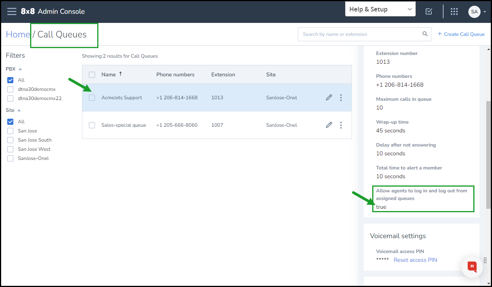The image size is (492, 287).
Task: Edit AcmeJets Support queue pencil icon
Action: [329, 98]
